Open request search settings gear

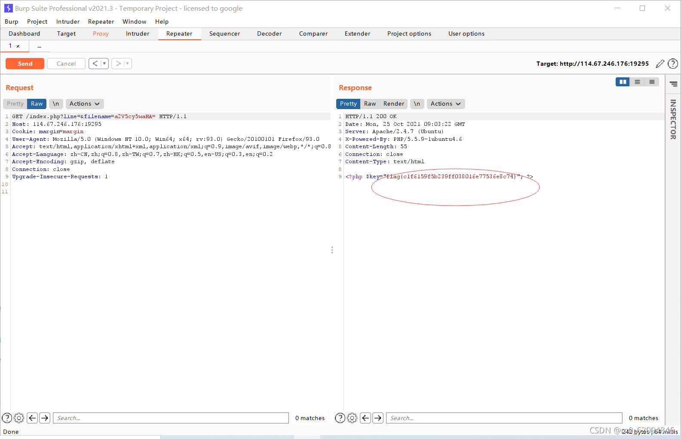click(19, 418)
